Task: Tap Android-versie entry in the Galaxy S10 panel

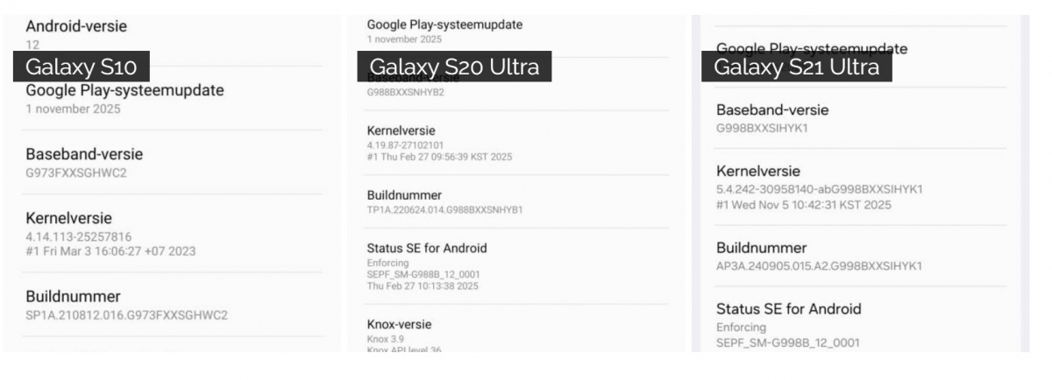Action: point(76,32)
